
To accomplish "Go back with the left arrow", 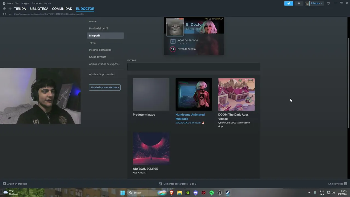I will (4, 9).
